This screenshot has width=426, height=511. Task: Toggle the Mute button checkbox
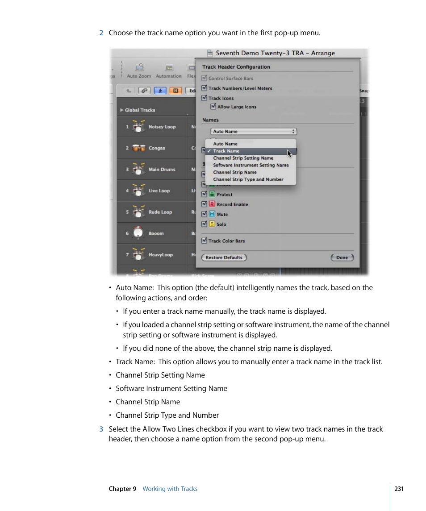[204, 214]
